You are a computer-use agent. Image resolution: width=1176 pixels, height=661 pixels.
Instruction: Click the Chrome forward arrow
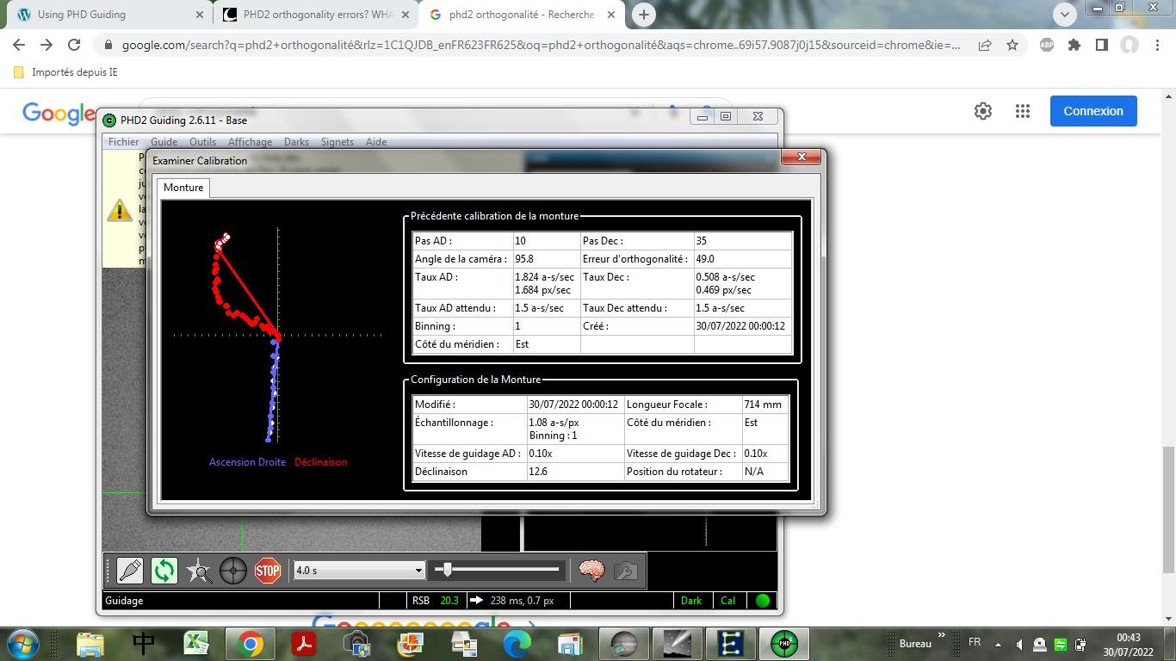click(x=46, y=45)
